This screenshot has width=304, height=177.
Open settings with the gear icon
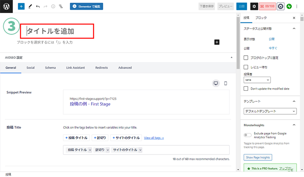pyautogui.click(x=254, y=6)
